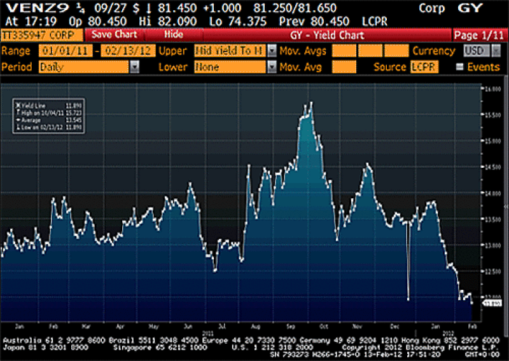
Task: Click the Lo 74.375 value in the header
Action: pos(237,22)
